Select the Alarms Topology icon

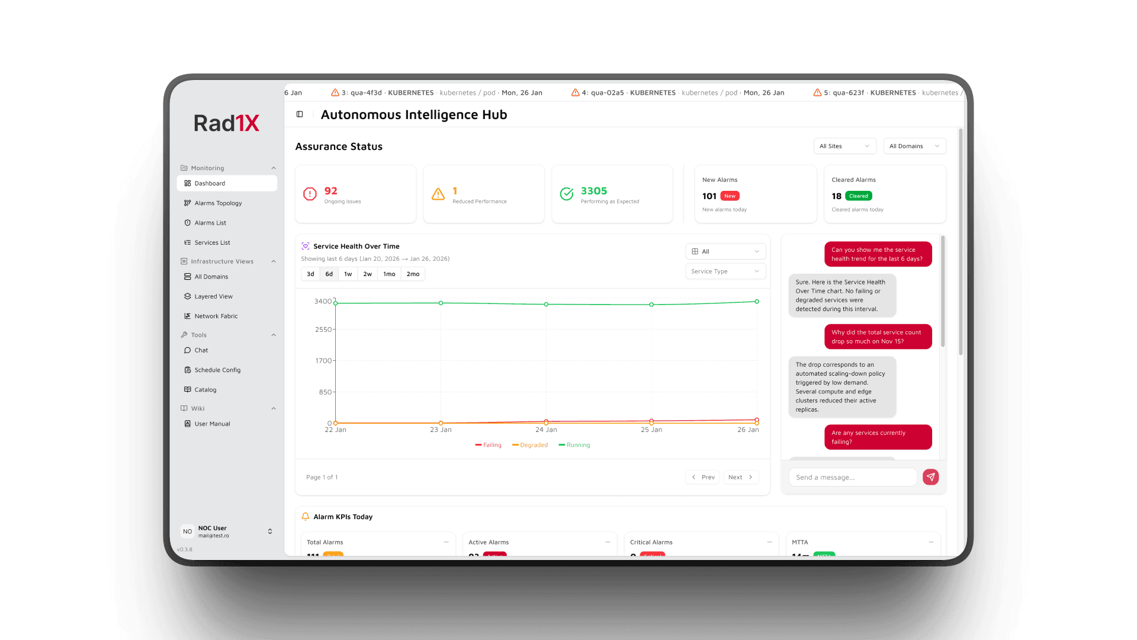coord(187,203)
